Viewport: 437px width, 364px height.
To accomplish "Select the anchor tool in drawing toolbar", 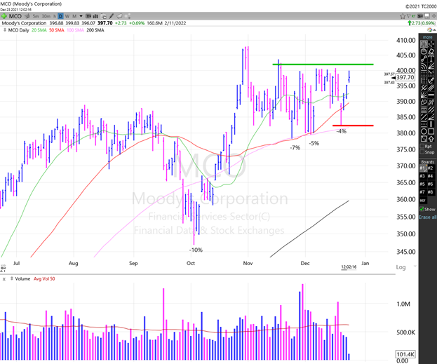I will (x=431, y=80).
